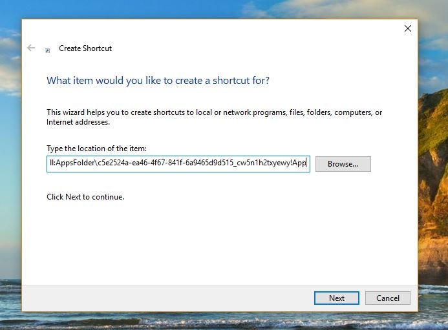448x330 pixels.
Task: Click 'Type the location of the item:' label
Action: point(96,149)
